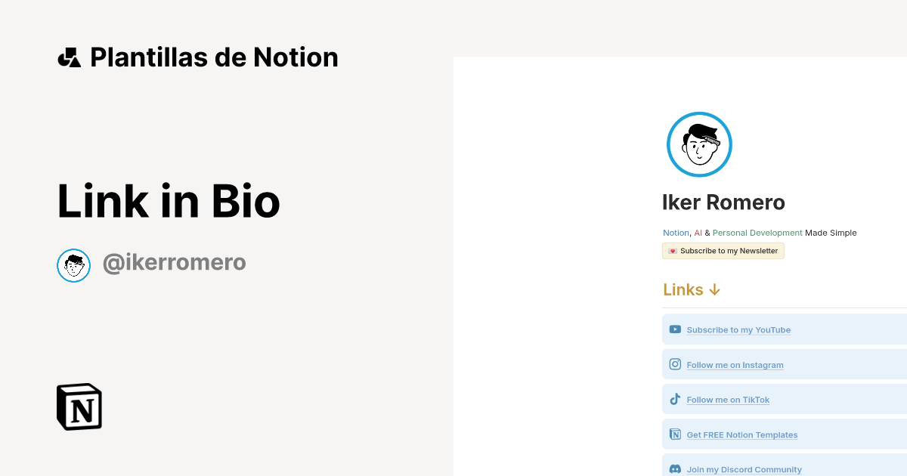Click the TikTok note icon
The image size is (907, 476).
click(675, 399)
